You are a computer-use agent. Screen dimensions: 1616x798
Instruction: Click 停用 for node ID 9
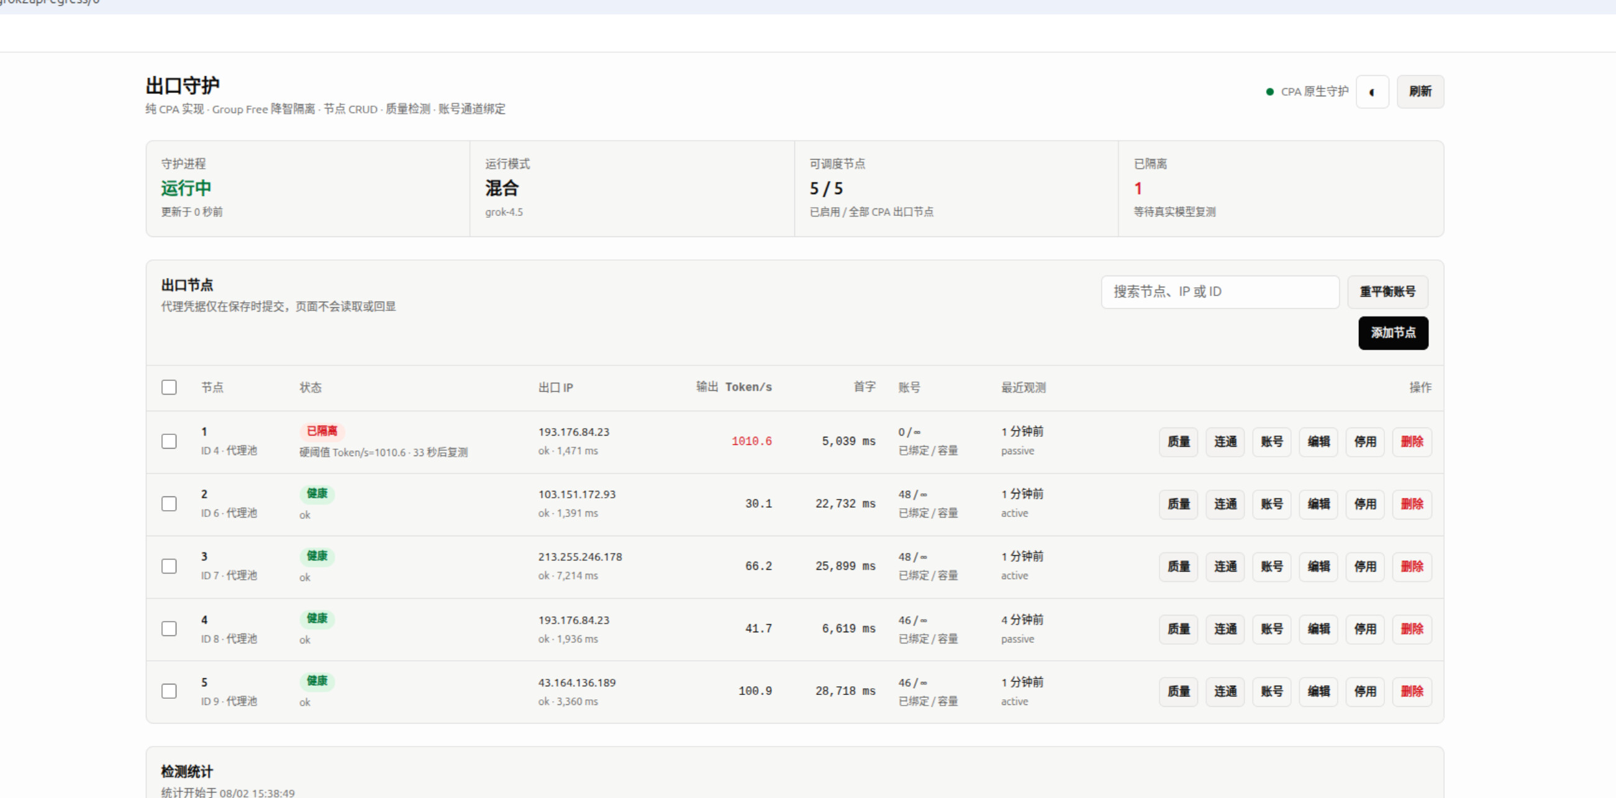pyautogui.click(x=1365, y=691)
